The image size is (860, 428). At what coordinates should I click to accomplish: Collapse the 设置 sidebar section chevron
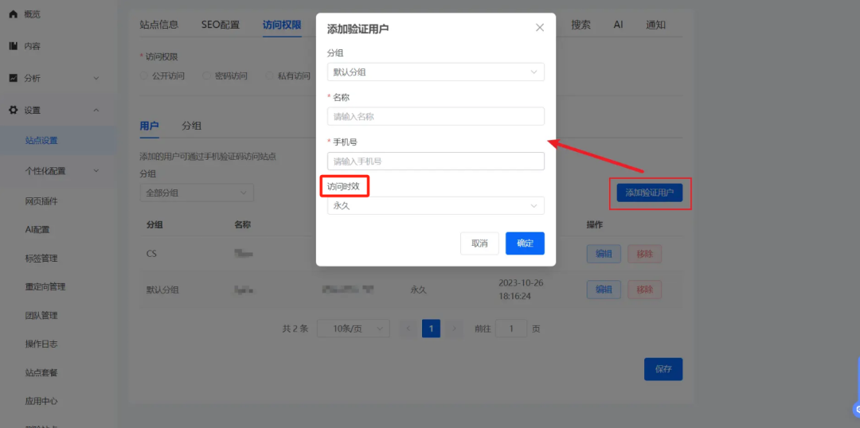(x=96, y=110)
